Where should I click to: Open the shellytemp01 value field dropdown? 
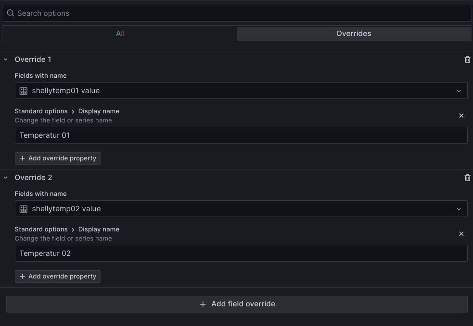click(x=458, y=91)
